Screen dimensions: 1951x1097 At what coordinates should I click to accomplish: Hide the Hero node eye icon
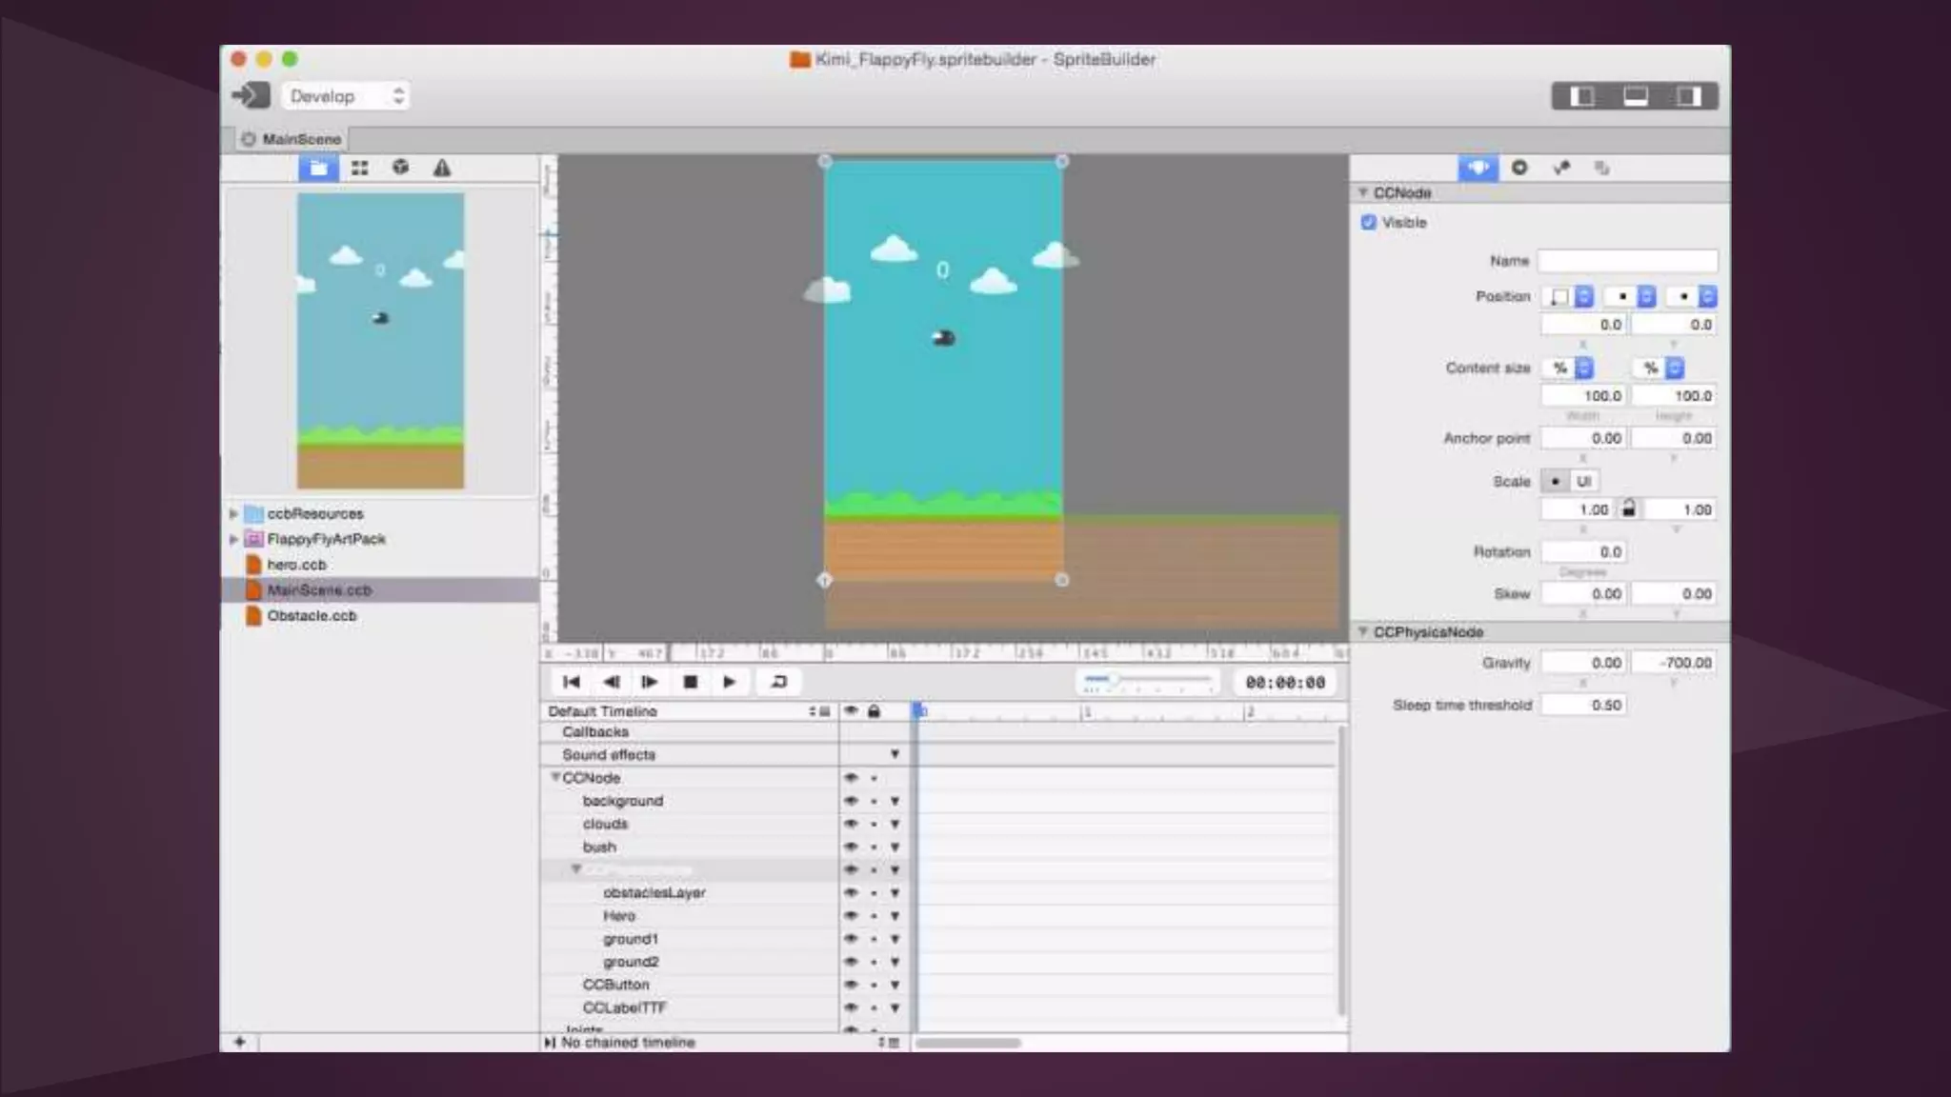[851, 916]
